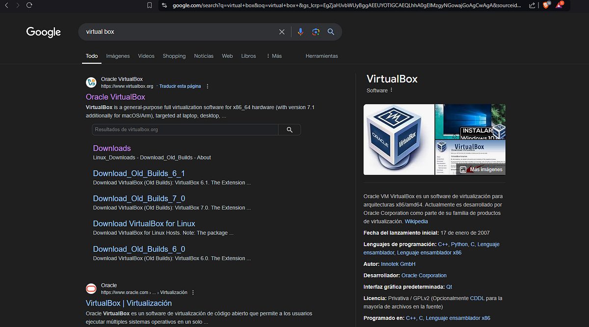Click the share icon in the browser toolbar
Image resolution: width=589 pixels, height=327 pixels.
click(x=532, y=6)
